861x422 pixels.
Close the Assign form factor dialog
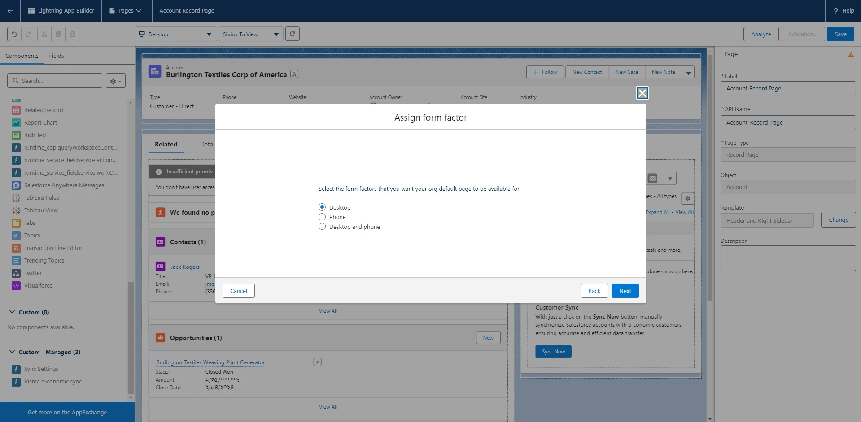642,93
